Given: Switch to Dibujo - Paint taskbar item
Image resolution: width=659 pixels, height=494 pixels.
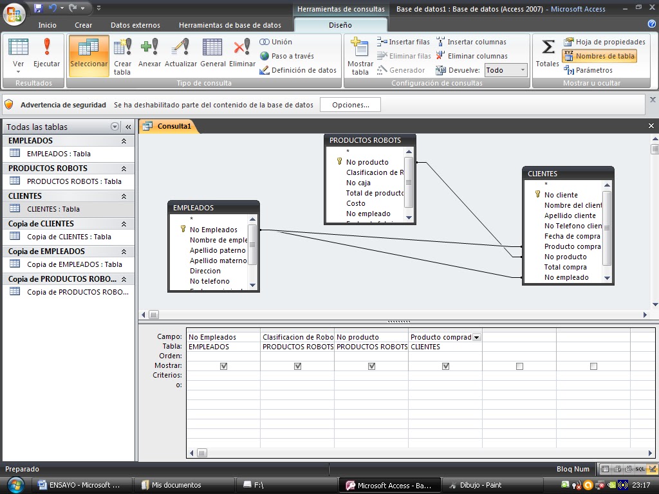Looking at the screenshot, I should [492, 485].
